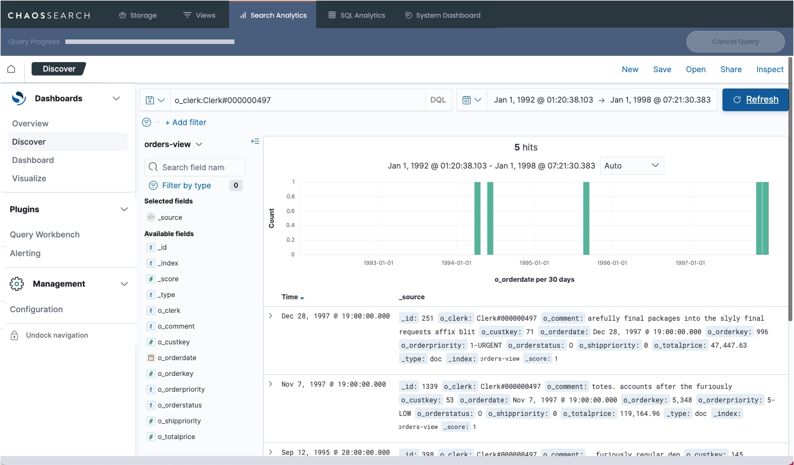Click _source field code icon

150,217
